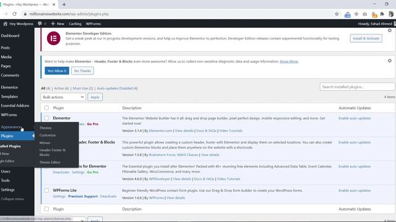Bookmark this page with the star icon
This screenshot has height=222, width=396.
[337, 14]
